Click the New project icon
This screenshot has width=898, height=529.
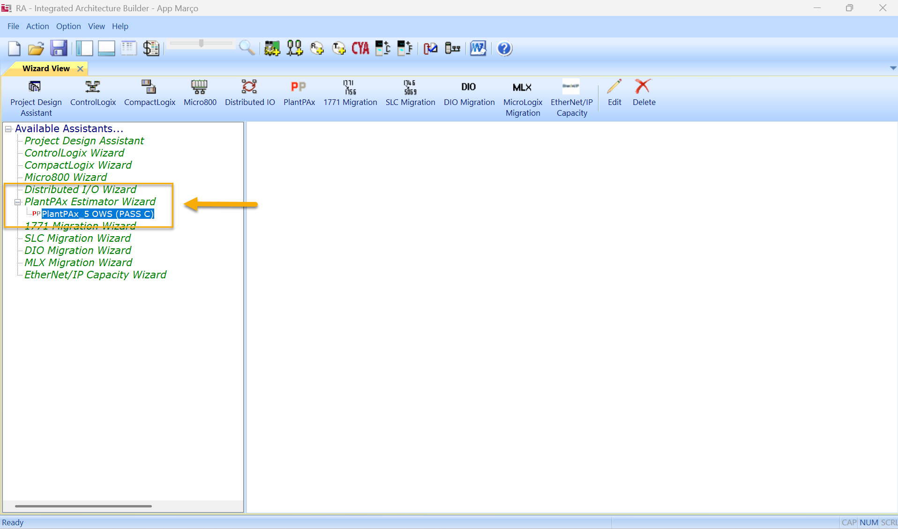pyautogui.click(x=15, y=48)
